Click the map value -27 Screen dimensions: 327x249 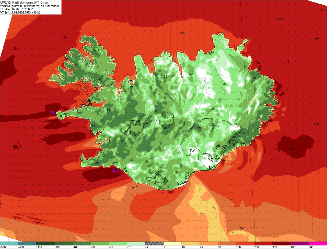pos(224,84)
